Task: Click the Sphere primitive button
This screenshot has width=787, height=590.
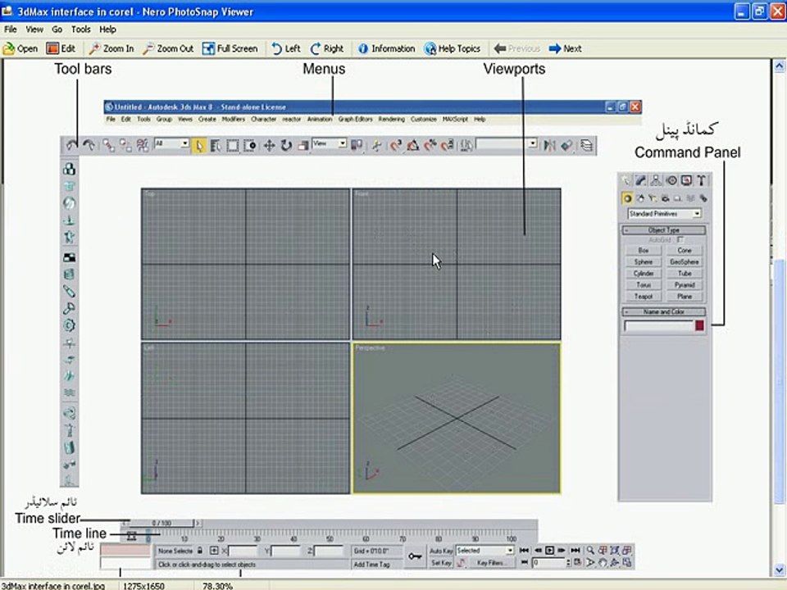Action: tap(644, 262)
